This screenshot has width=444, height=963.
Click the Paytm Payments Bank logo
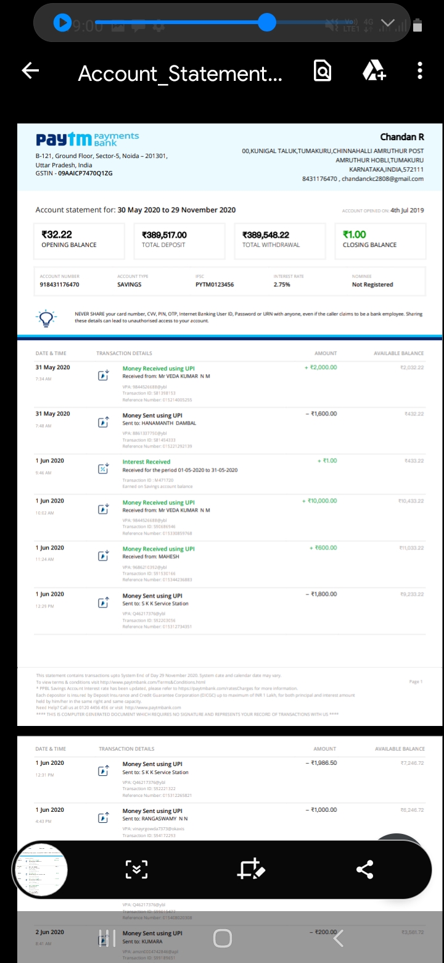(87, 139)
